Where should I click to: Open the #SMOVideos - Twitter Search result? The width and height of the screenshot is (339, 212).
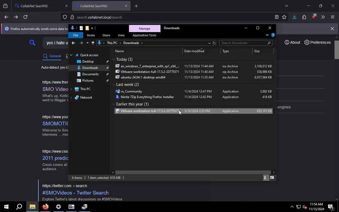[x=75, y=193]
